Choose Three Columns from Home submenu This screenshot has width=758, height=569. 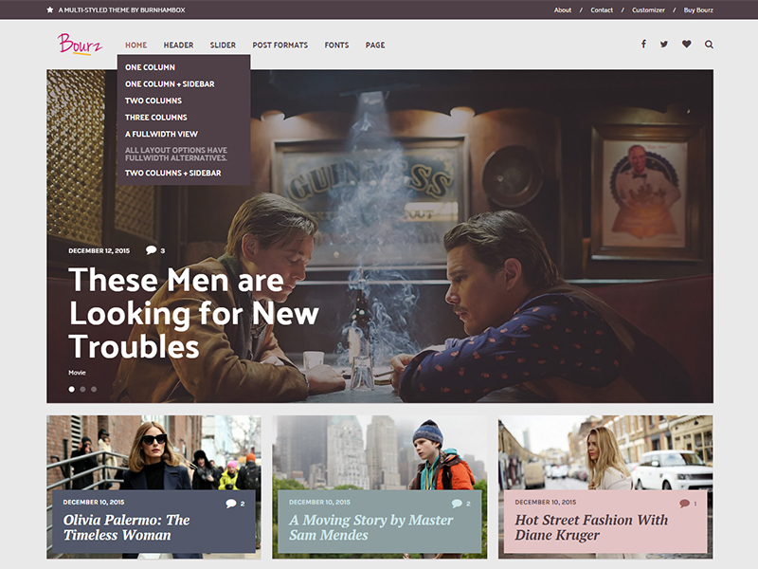click(155, 118)
